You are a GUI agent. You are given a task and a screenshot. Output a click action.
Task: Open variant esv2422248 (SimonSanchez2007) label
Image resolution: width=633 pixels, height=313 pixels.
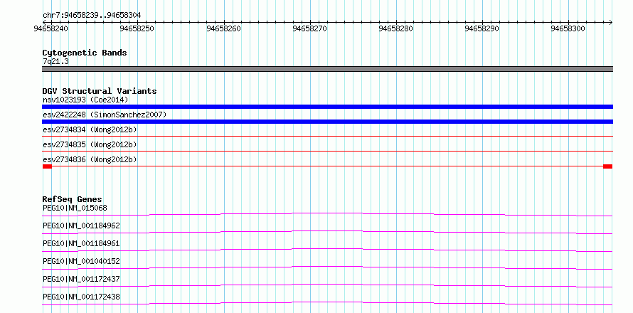(105, 115)
